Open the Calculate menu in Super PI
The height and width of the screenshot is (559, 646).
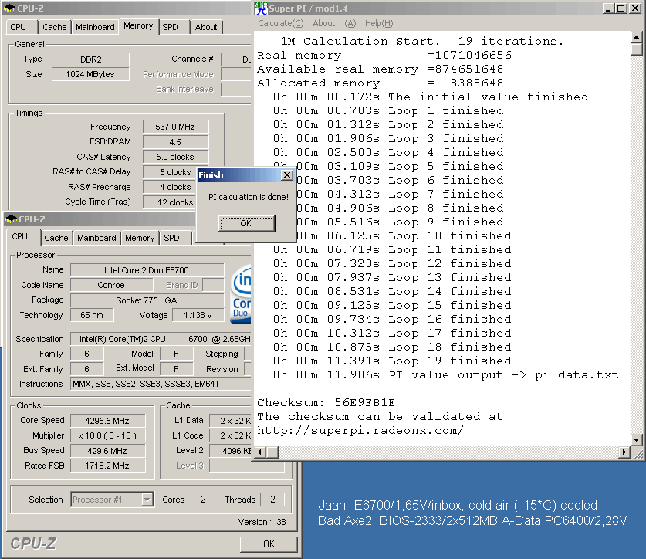[281, 23]
